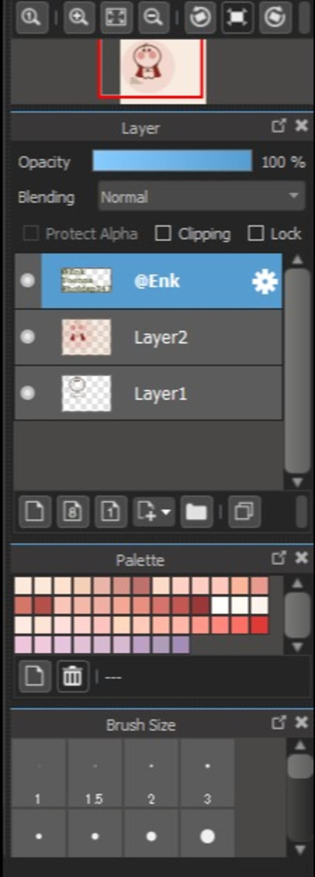Open the Blending mode Normal dropdown
The image size is (315, 877).
point(201,196)
